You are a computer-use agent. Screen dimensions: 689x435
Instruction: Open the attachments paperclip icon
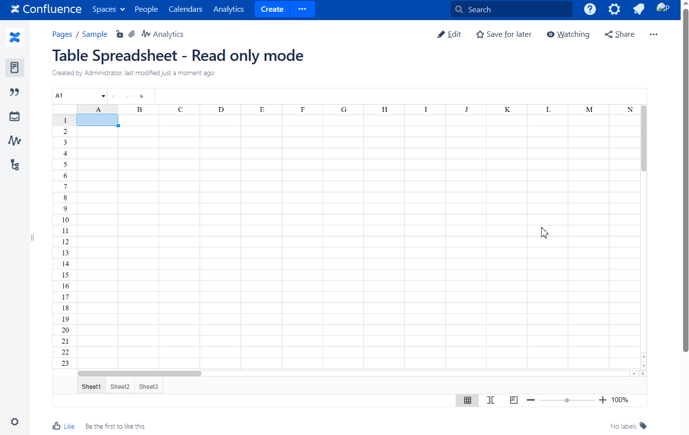tap(132, 34)
